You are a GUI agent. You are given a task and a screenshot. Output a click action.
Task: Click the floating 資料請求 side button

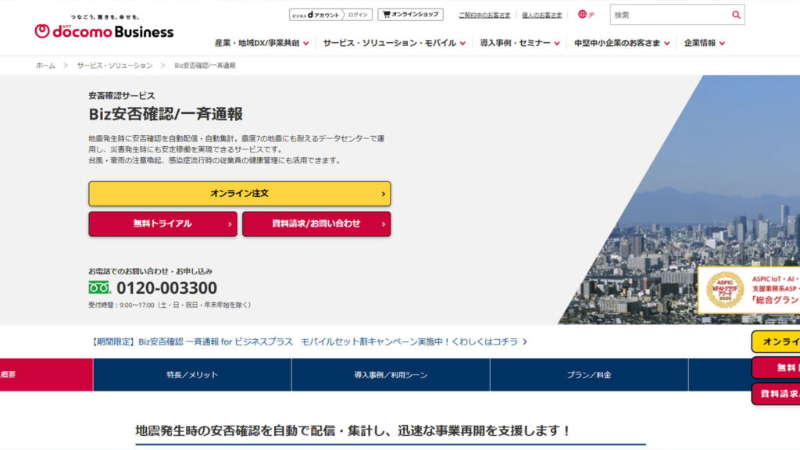[x=776, y=394]
